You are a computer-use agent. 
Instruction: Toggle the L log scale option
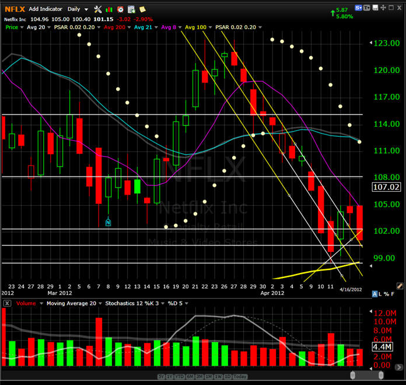pos(380,294)
